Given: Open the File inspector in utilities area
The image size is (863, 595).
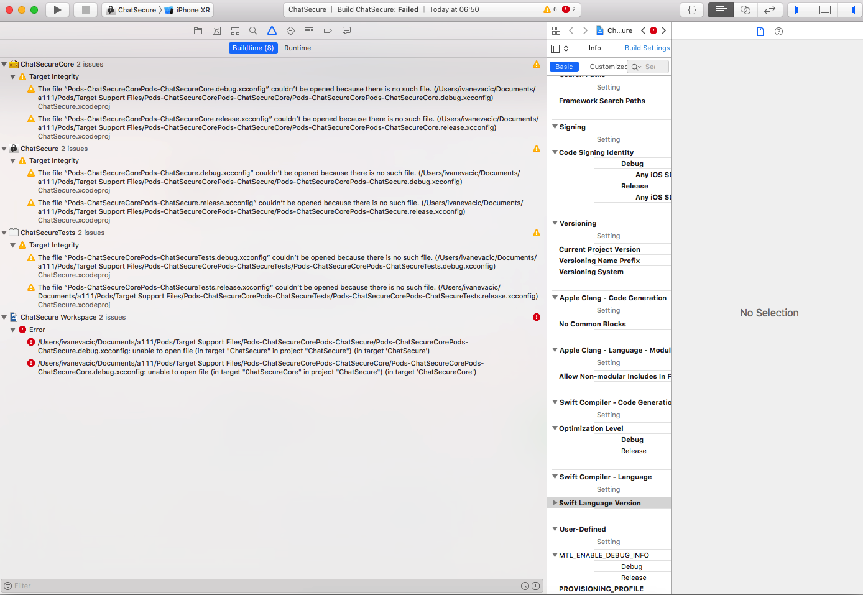Looking at the screenshot, I should 760,30.
